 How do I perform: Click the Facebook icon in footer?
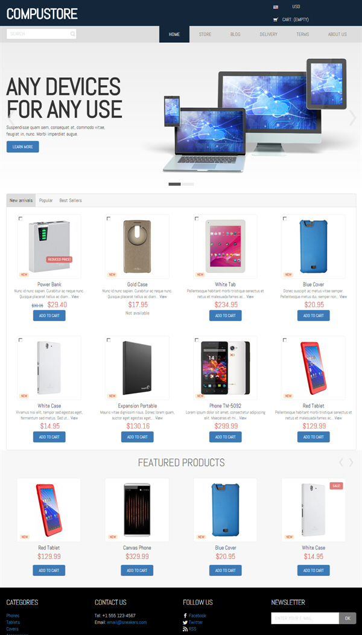[x=185, y=616]
